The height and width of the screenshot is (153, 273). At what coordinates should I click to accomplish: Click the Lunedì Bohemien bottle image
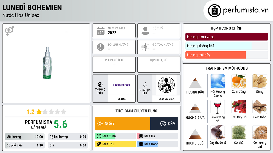coord(47,63)
